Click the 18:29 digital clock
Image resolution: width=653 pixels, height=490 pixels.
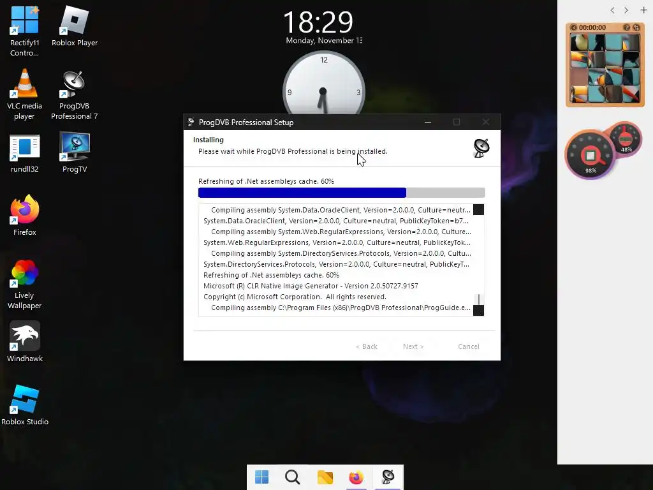pos(318,22)
